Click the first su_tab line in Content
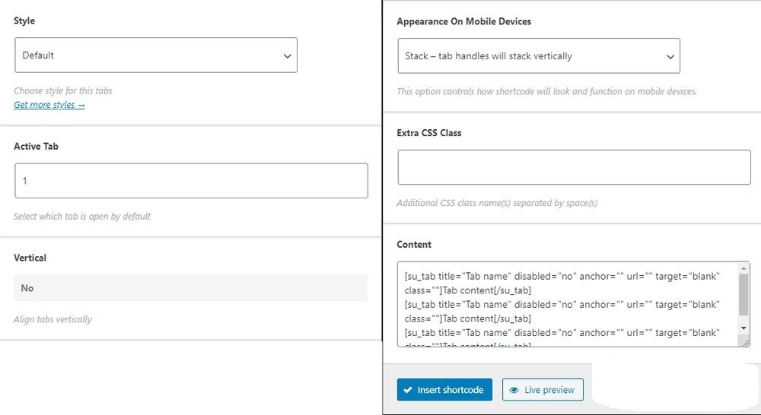Screen dimensions: 761x415 562,277
